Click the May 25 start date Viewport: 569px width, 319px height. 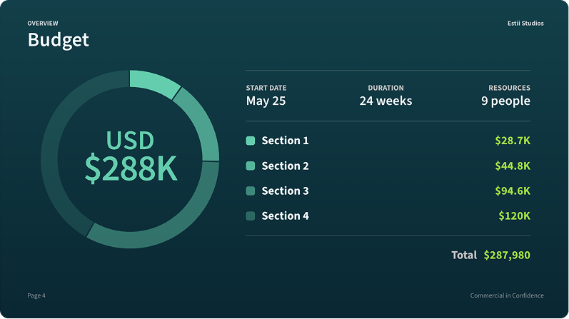click(266, 101)
